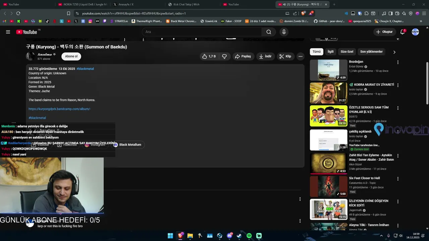Start voice search with the microphone

284,32
